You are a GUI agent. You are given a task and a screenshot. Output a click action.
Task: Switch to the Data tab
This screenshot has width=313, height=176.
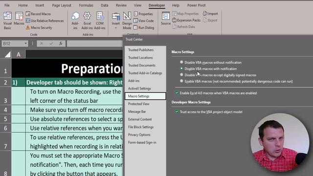[104, 5]
